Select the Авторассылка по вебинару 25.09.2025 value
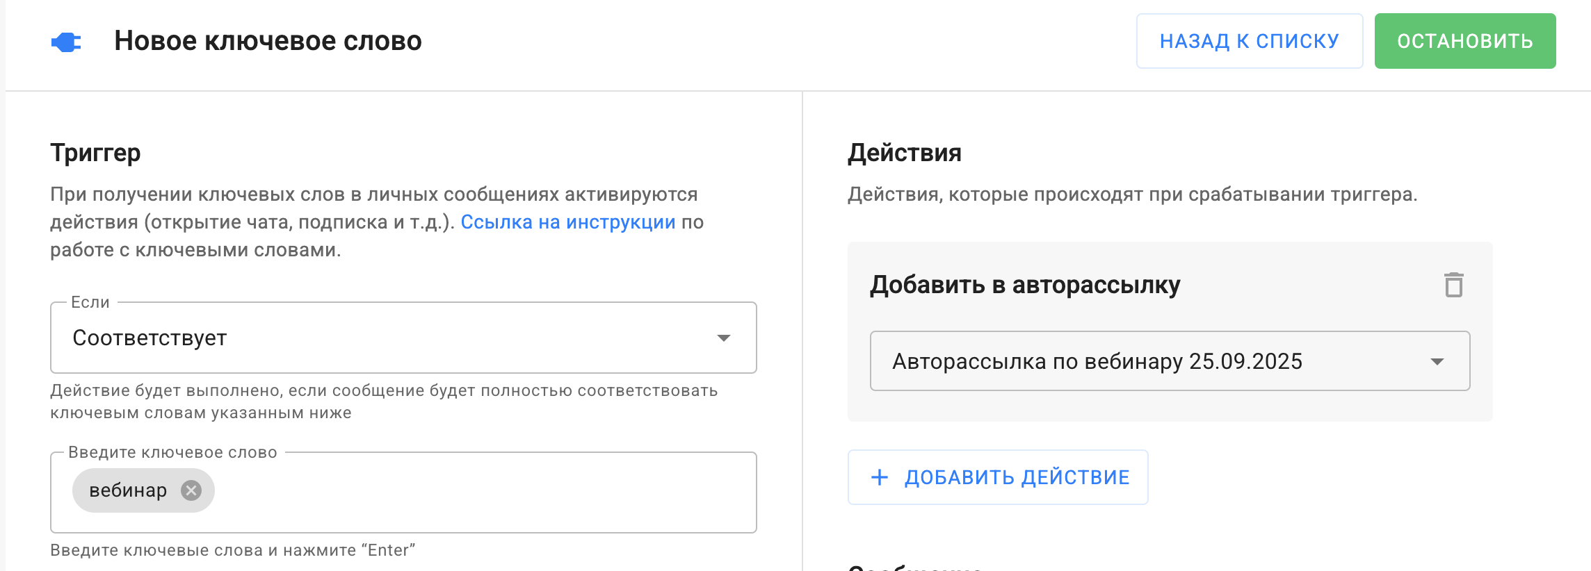Viewport: 1591px width, 571px height. tap(1097, 362)
